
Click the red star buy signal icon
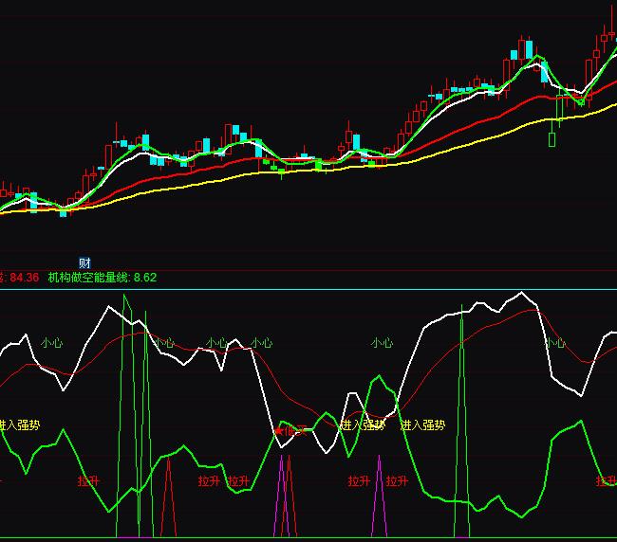pos(278,431)
